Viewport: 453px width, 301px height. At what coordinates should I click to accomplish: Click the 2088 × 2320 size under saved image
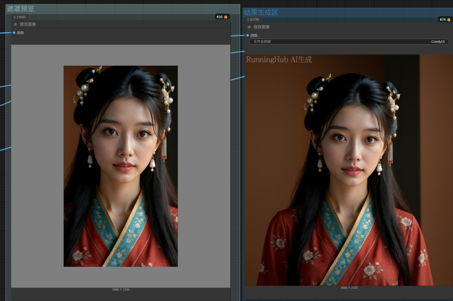pyautogui.click(x=349, y=288)
